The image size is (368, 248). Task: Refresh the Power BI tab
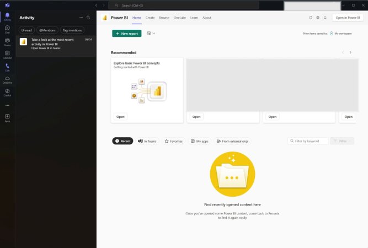click(311, 18)
